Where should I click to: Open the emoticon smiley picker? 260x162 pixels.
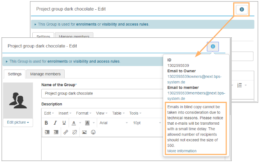click(x=93, y=132)
